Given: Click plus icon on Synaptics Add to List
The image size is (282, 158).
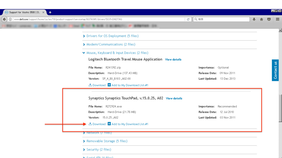Looking at the screenshot, I should (x=109, y=124).
